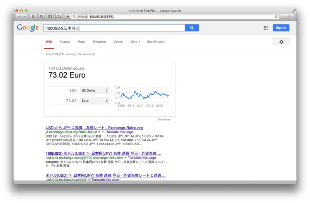Click the Google logo
Viewport: 310px width, 203px height.
(28, 27)
